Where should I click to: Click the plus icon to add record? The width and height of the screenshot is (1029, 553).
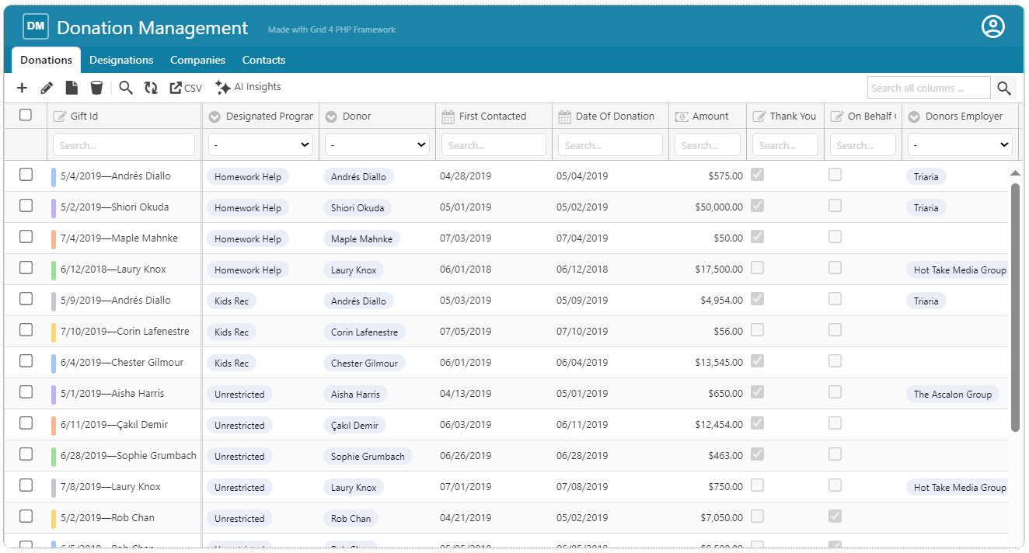(x=22, y=88)
